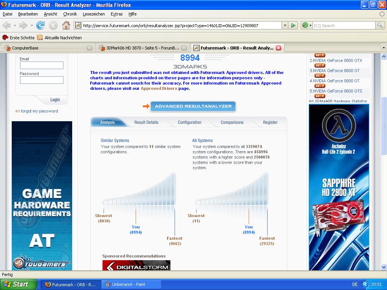This screenshot has width=387, height=290.
Task: Click the page scrollbar down arrow
Action: click(384, 267)
